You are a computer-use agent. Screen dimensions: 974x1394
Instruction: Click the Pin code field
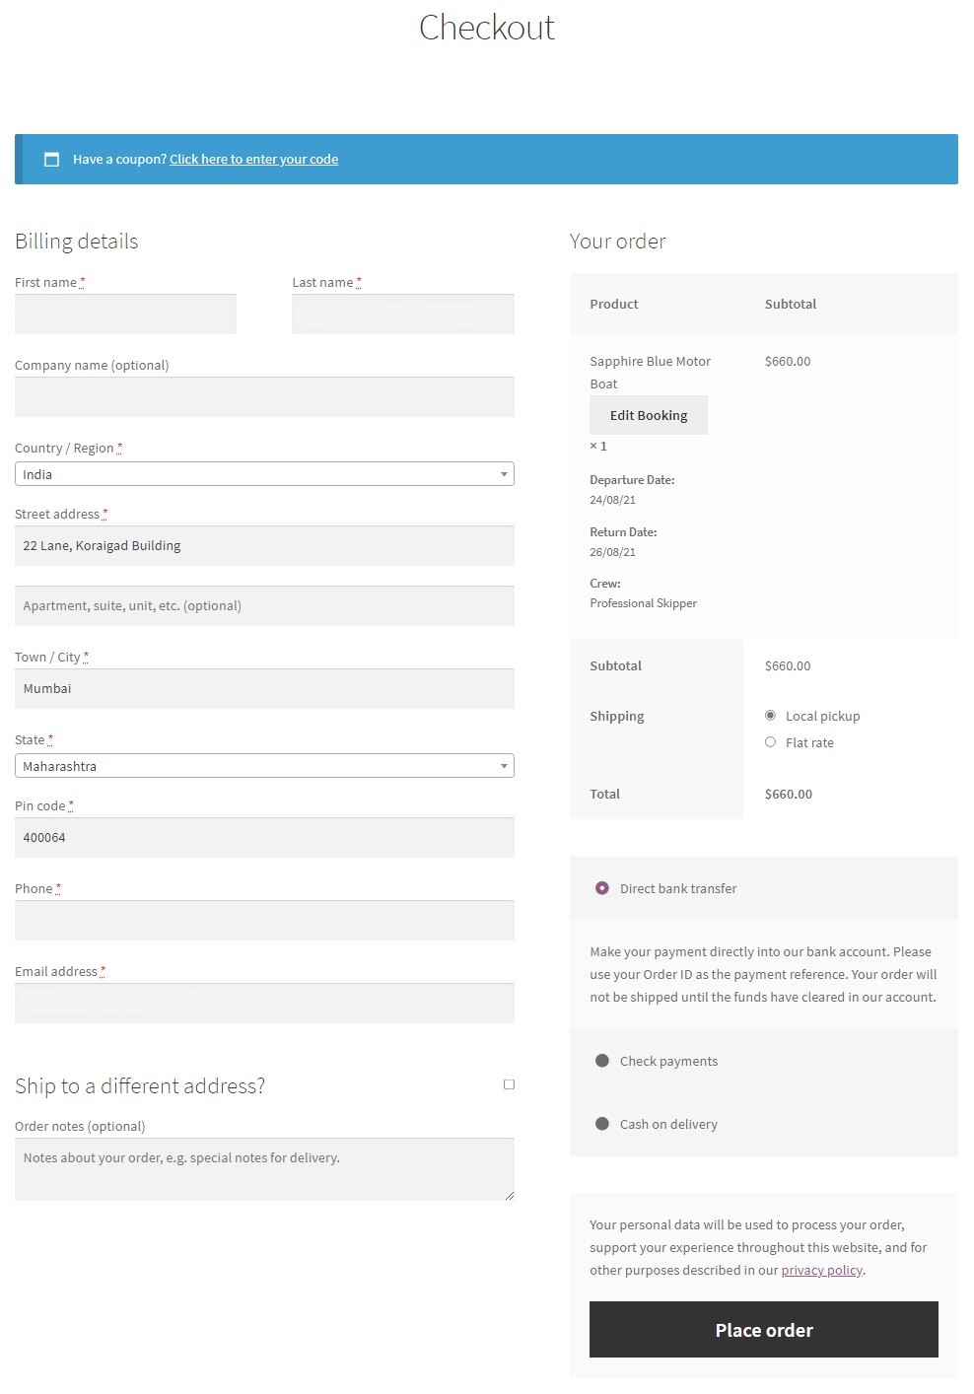[x=264, y=838]
